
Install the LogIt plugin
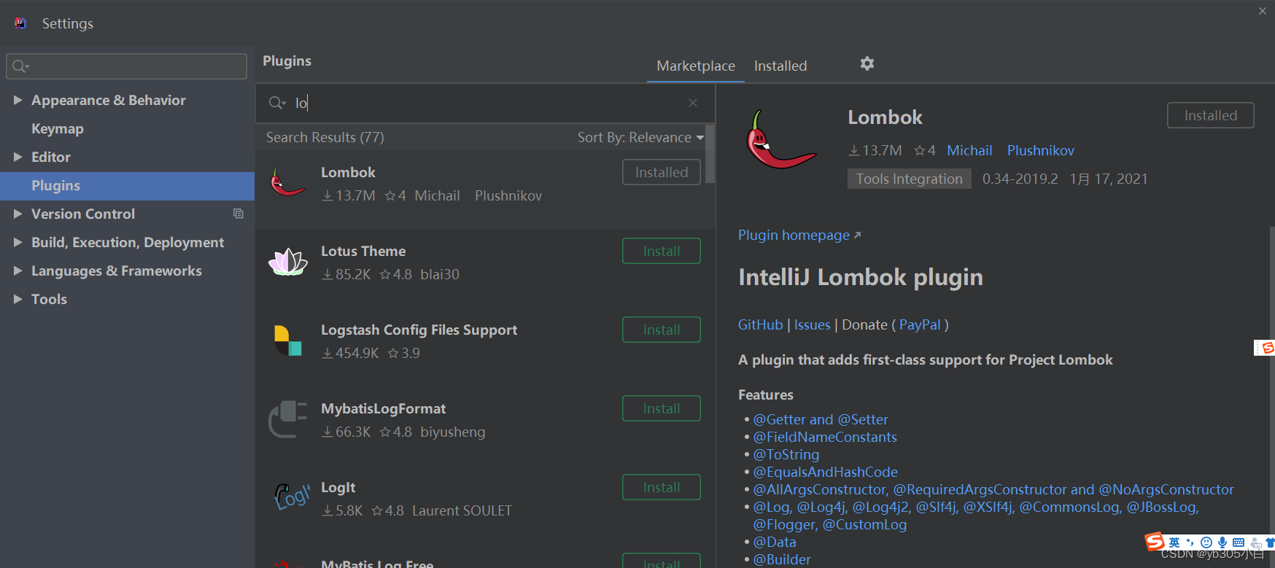click(x=662, y=487)
